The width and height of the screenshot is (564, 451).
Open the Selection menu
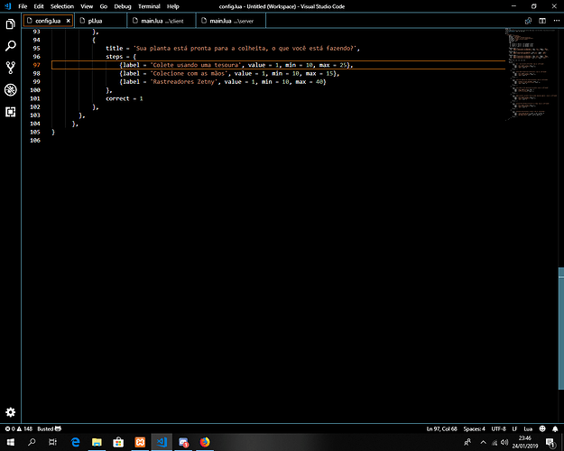coord(61,6)
